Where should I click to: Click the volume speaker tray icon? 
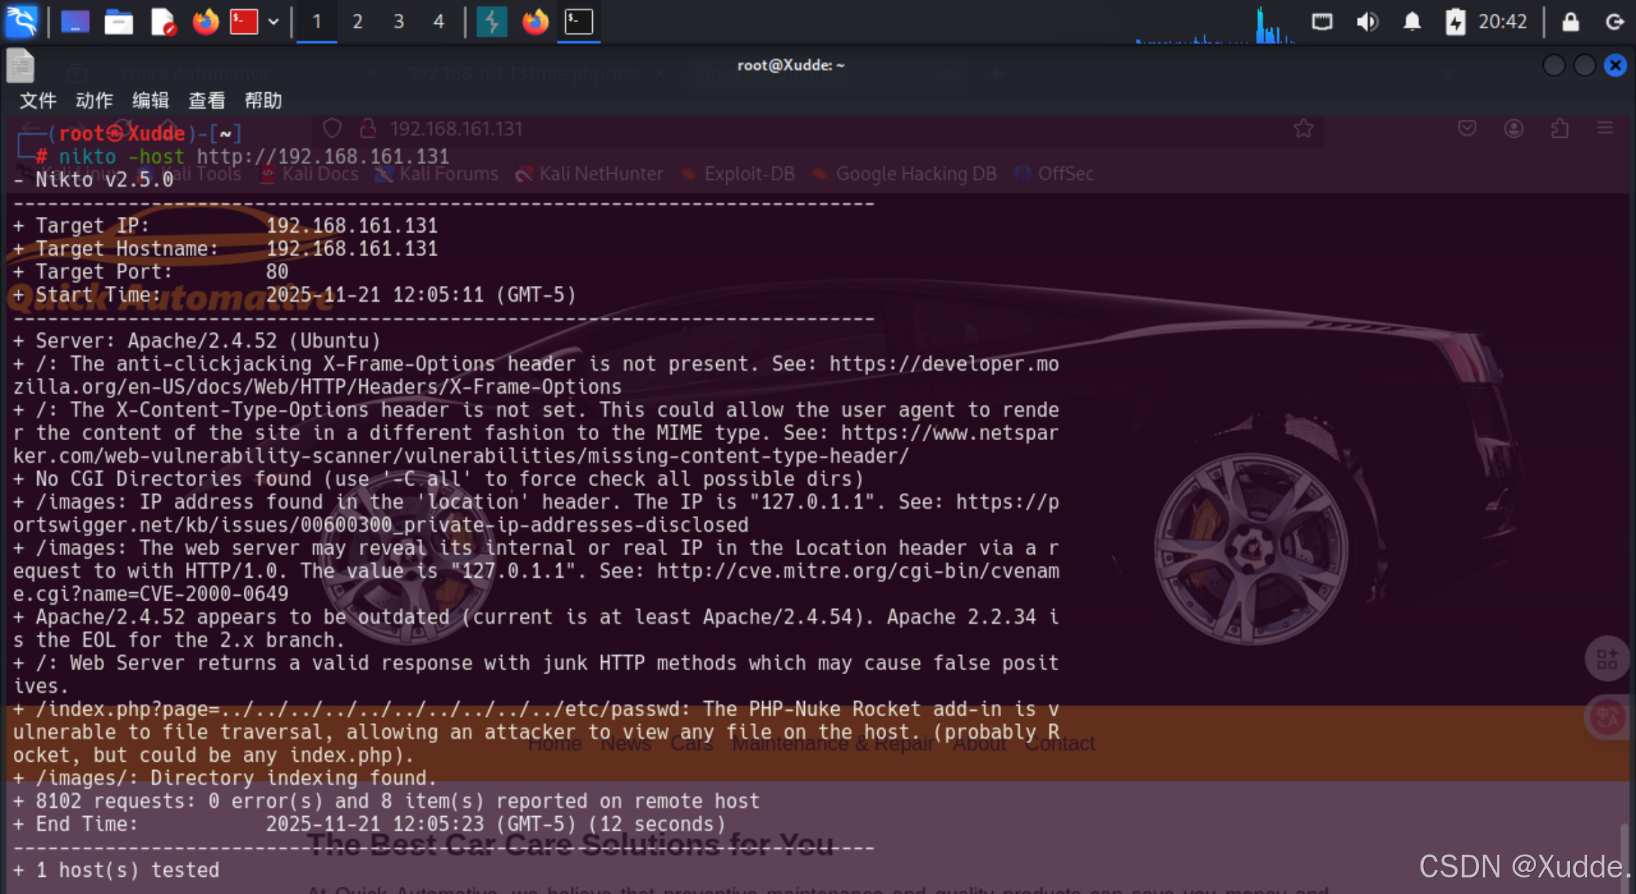1367,21
